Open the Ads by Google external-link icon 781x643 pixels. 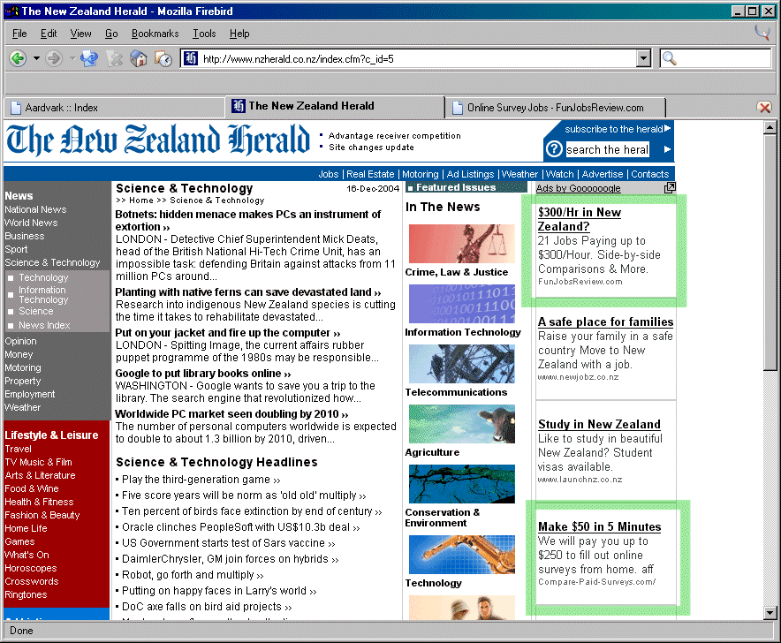(x=670, y=188)
